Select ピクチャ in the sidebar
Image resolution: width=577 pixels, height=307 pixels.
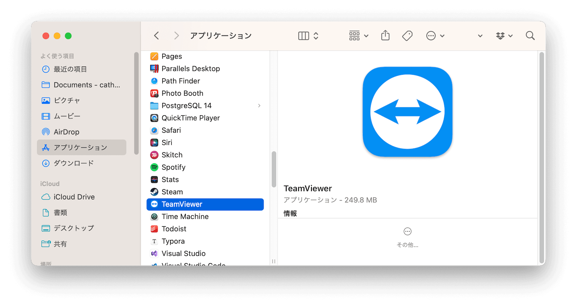82,100
